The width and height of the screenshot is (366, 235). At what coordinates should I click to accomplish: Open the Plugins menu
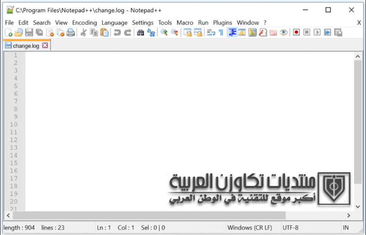click(222, 23)
